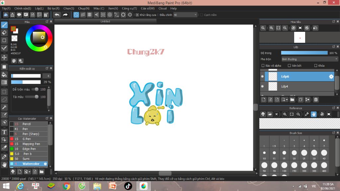This screenshot has width=340, height=191.
Task: Open the Lớp(L) menu
Action: pyautogui.click(x=39, y=8)
